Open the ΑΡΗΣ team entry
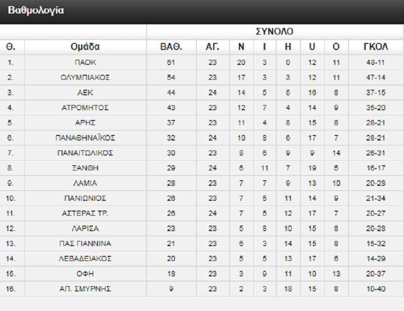 tap(85, 123)
